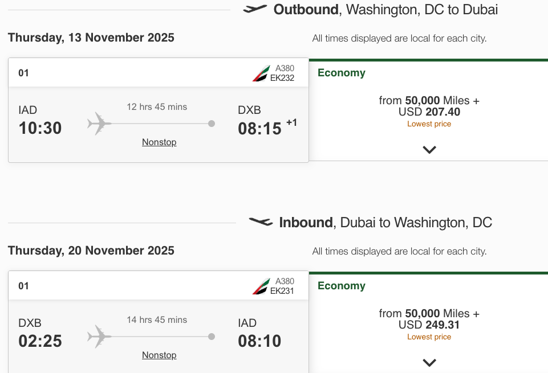Click the Outbound departing plane icon
This screenshot has height=373, width=548.
pyautogui.click(x=255, y=9)
